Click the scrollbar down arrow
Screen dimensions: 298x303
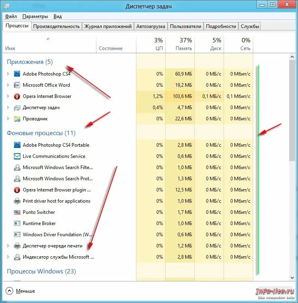coord(292,278)
